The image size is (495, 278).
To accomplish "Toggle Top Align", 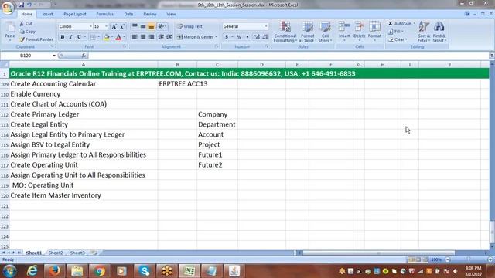I will point(135,26).
